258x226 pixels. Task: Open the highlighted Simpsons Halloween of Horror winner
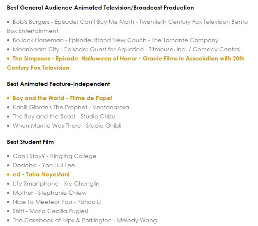click(x=128, y=58)
